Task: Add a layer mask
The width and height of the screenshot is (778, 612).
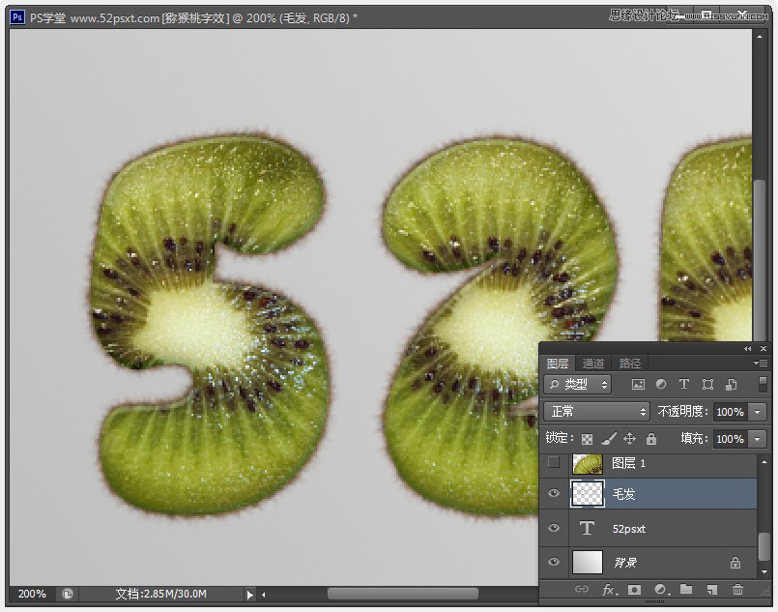Action: (x=635, y=589)
